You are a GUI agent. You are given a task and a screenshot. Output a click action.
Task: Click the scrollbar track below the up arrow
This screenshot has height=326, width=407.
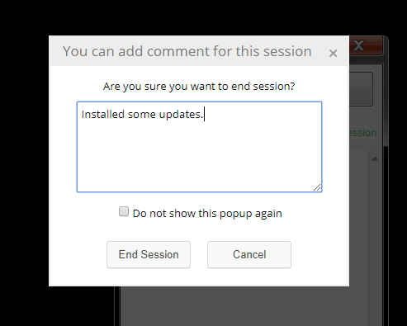click(x=375, y=225)
